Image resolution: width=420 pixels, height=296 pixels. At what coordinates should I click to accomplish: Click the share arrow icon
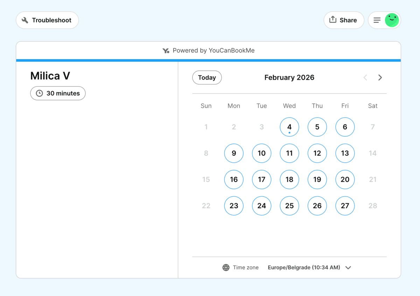pyautogui.click(x=334, y=20)
